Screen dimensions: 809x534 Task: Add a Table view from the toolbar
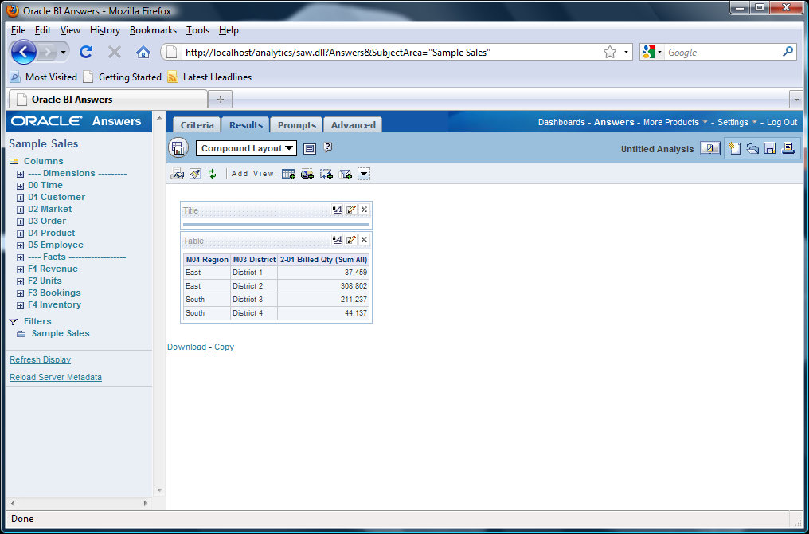[x=288, y=173]
